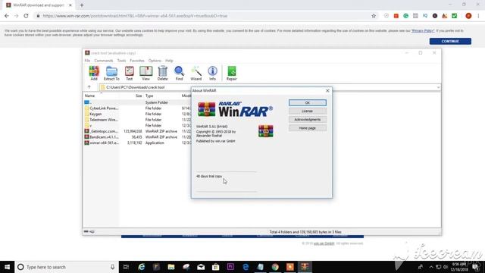The image size is (485, 273).
Task: Click the microphone icon in search box
Action: coord(113,267)
